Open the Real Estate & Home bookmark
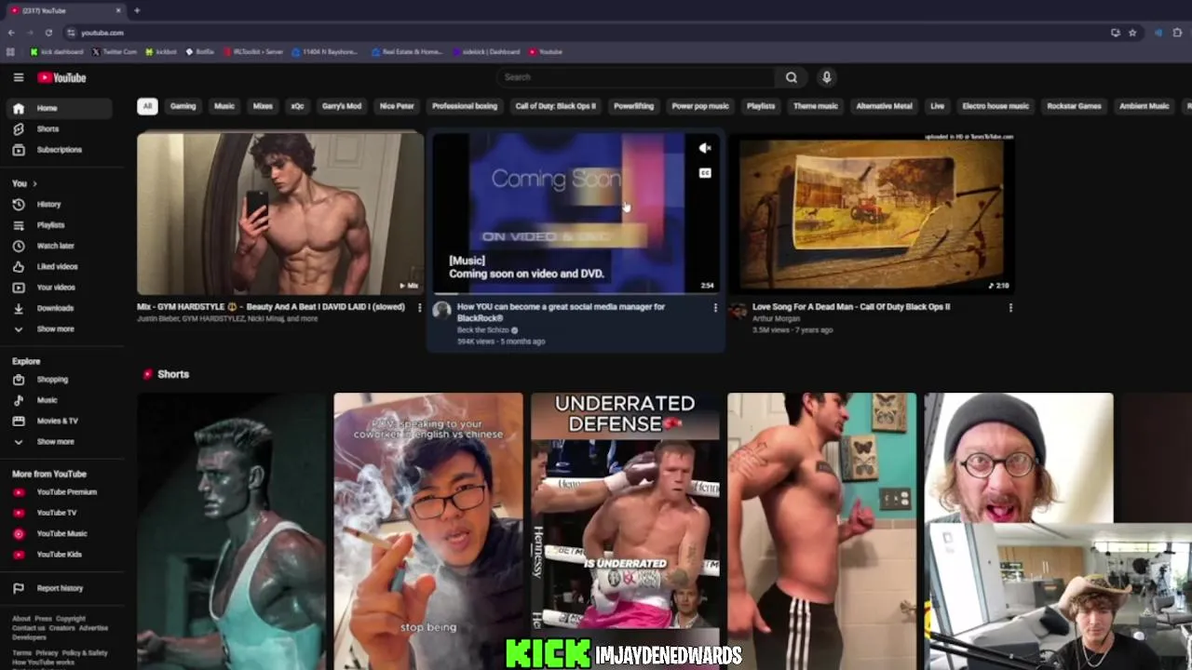 [x=406, y=52]
